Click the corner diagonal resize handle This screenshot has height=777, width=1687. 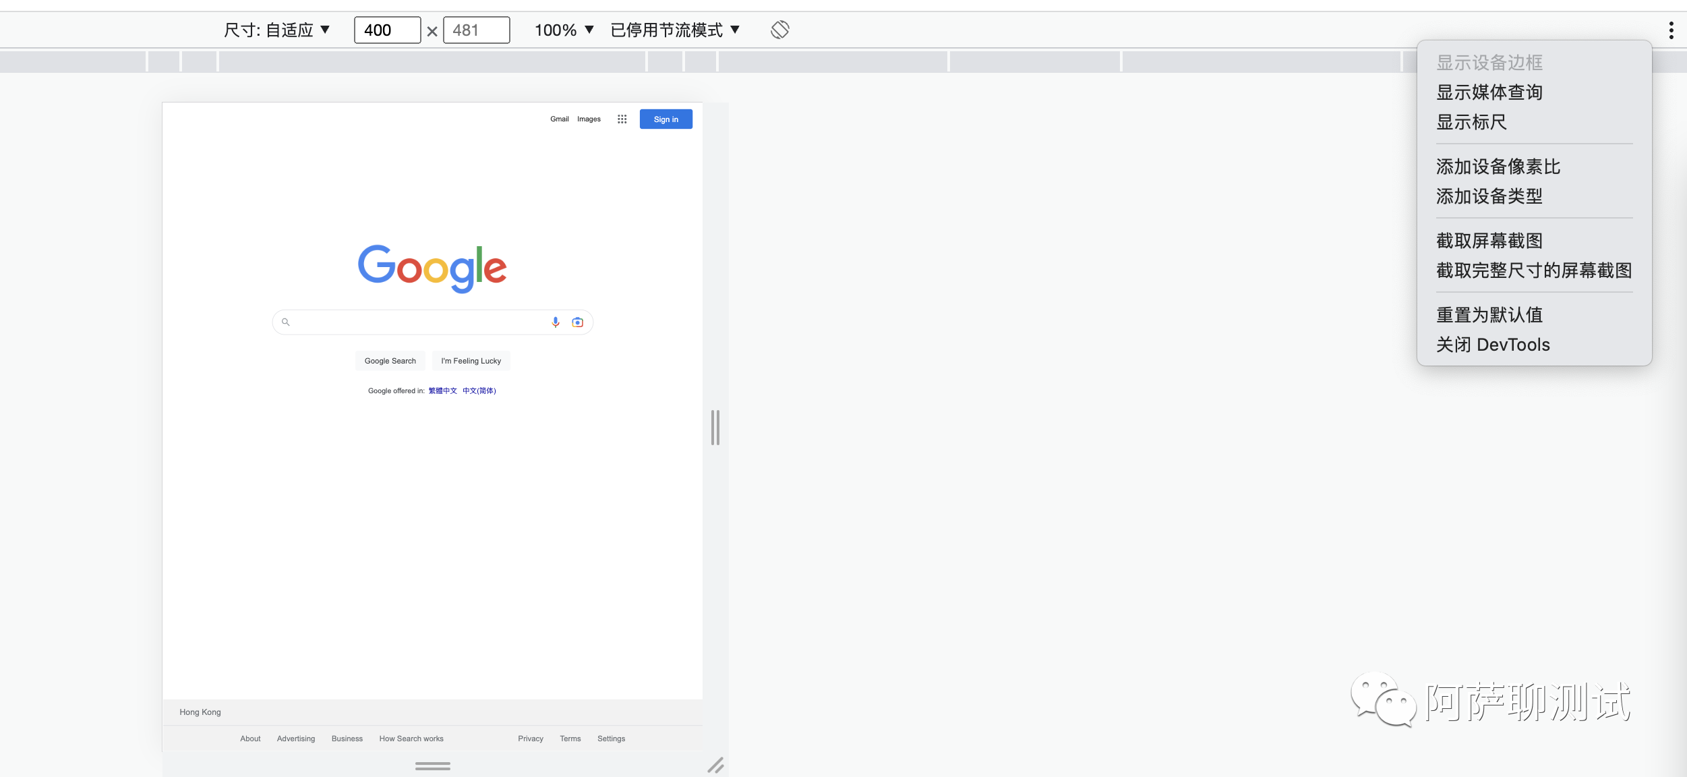tap(715, 765)
